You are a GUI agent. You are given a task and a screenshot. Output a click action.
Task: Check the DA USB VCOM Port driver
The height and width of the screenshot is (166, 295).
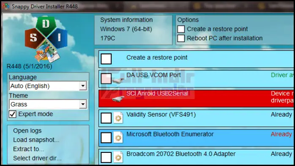pos(106,78)
